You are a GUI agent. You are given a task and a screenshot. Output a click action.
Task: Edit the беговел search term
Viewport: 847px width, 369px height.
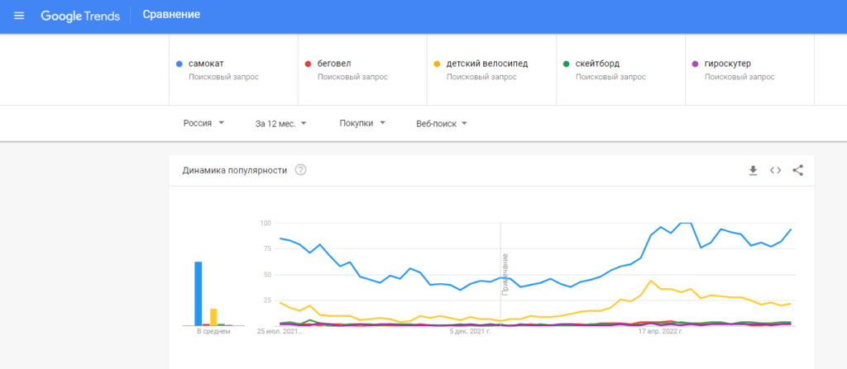click(334, 64)
